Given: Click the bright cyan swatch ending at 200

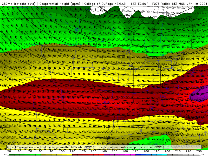Looking at the screenshot, I should (x=165, y=155).
